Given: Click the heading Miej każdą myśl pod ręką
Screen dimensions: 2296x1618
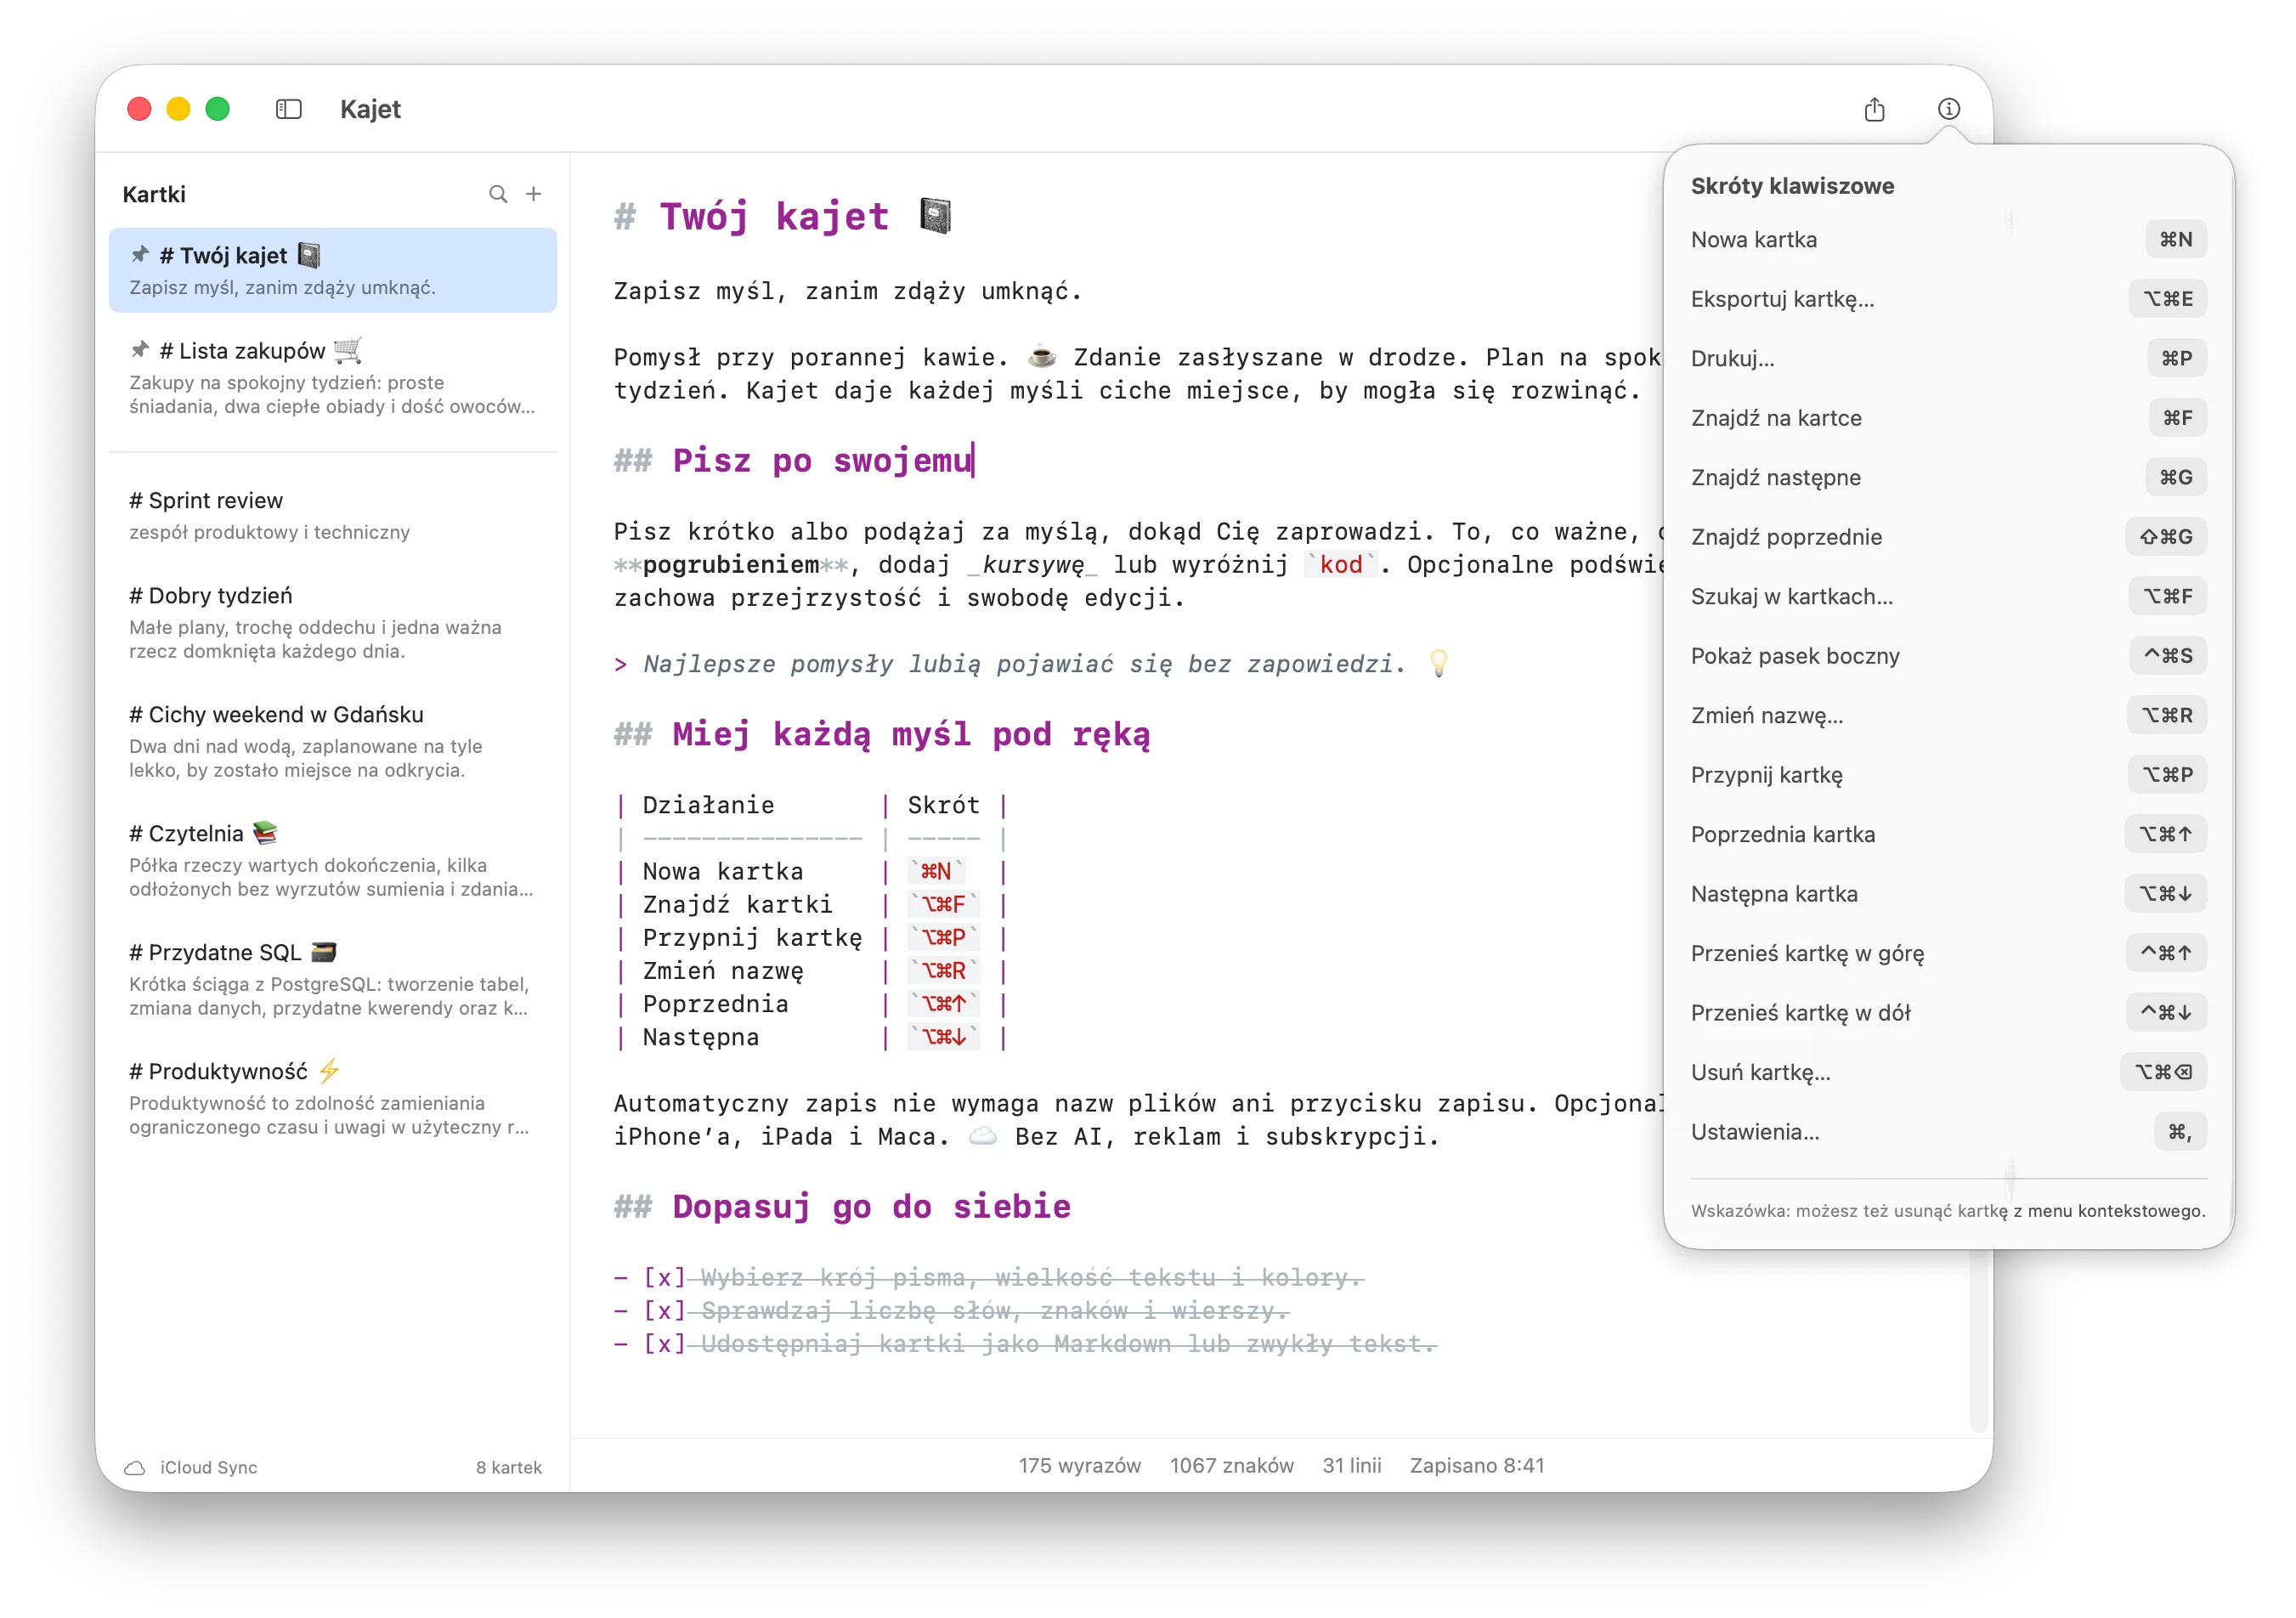Looking at the screenshot, I should (911, 734).
